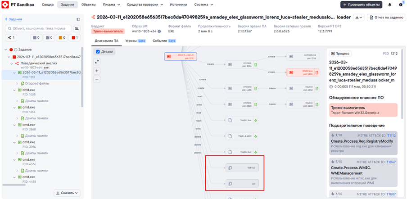Screen dimensions: 407x199
Task: Switch to the События tab
Action: (164, 41)
